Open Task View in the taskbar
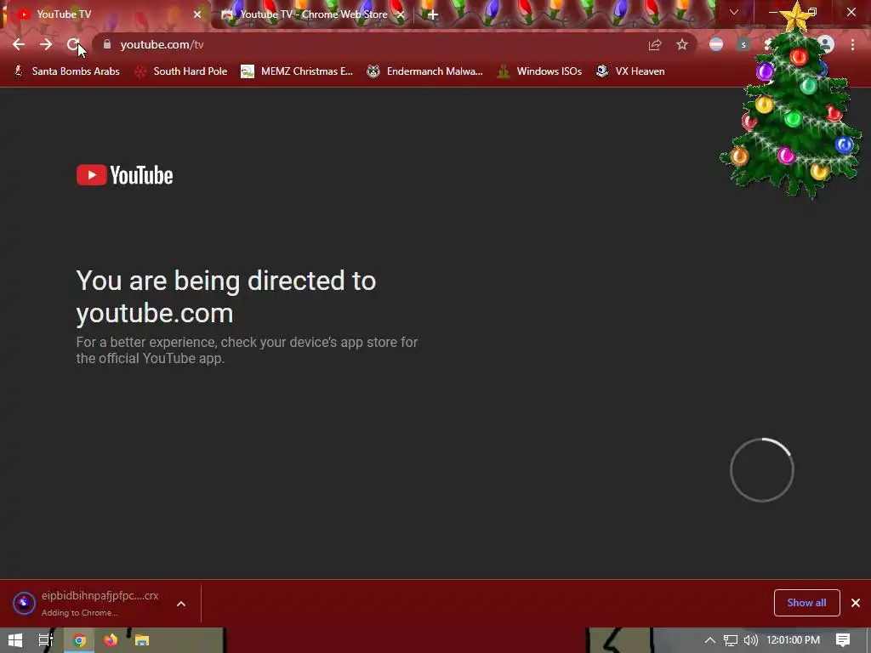The image size is (871, 653). 46,640
